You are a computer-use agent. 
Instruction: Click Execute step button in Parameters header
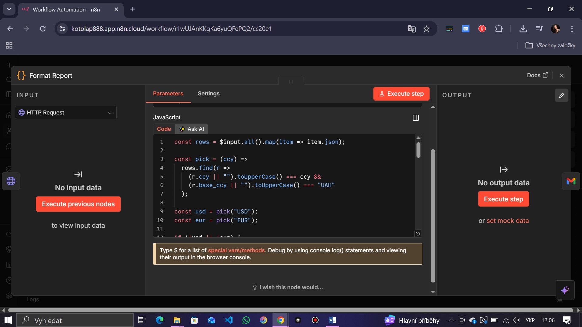(401, 94)
